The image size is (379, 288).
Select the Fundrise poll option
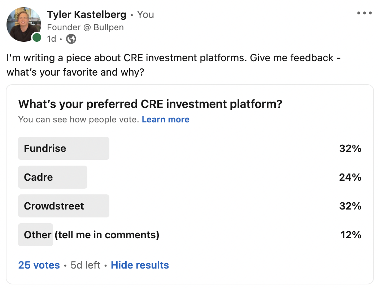coord(189,148)
